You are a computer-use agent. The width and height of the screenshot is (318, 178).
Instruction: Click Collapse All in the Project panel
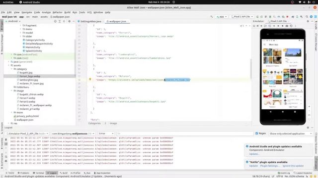coord(64,21)
